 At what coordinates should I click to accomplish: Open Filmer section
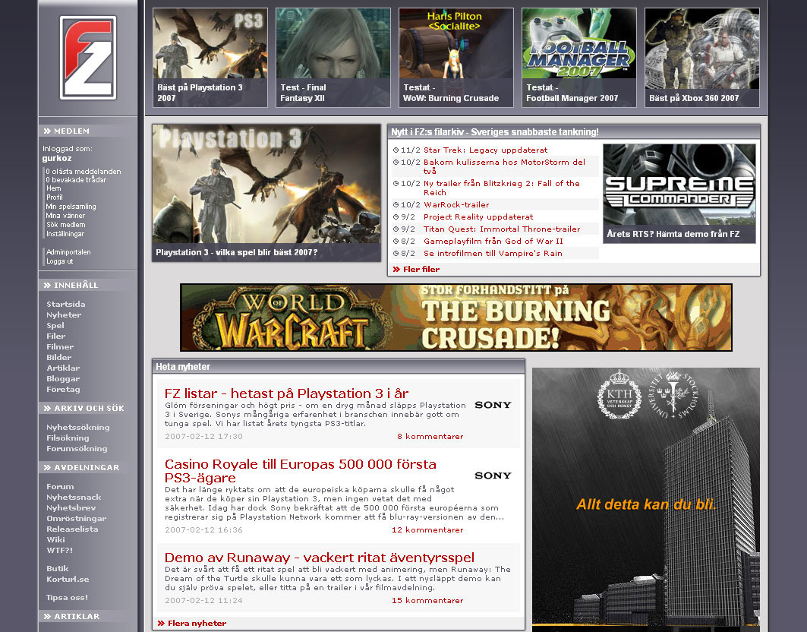(x=60, y=346)
